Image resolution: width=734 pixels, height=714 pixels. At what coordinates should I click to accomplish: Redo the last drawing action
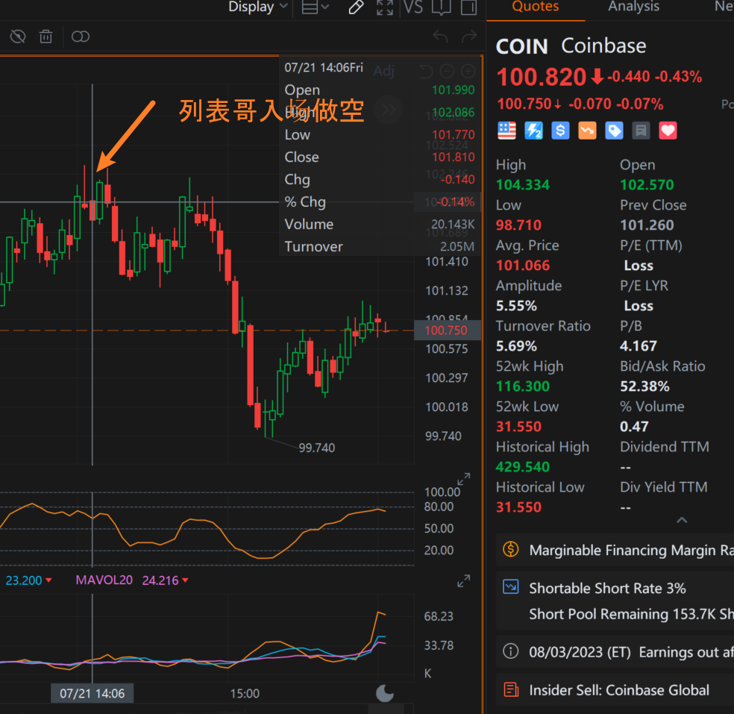click(469, 36)
